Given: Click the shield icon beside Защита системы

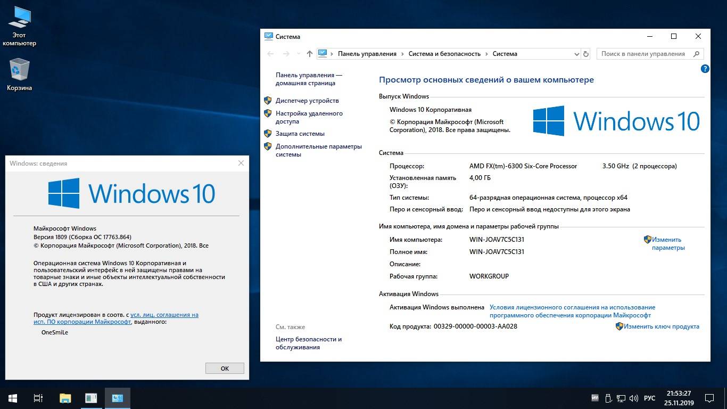Looking at the screenshot, I should (268, 133).
